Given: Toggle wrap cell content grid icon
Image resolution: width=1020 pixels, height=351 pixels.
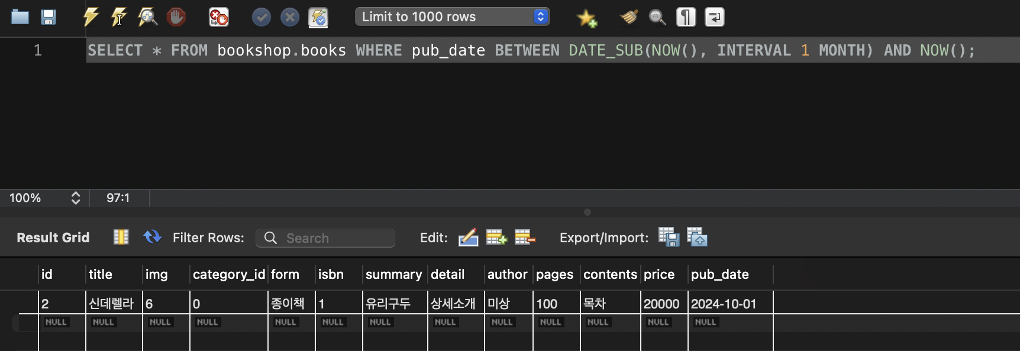Looking at the screenshot, I should tap(121, 237).
